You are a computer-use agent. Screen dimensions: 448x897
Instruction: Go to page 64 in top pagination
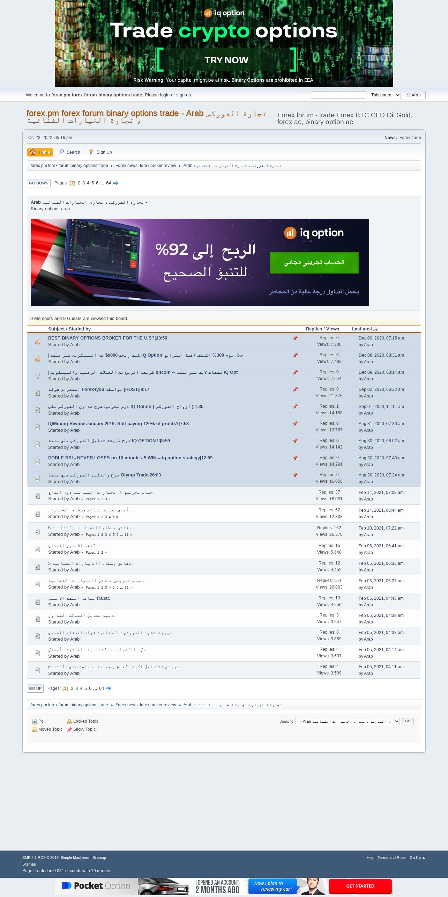(x=109, y=183)
